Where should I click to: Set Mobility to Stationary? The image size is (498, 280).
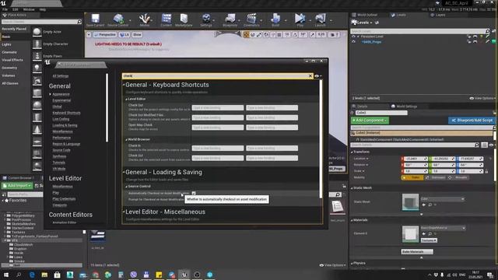(x=435, y=177)
